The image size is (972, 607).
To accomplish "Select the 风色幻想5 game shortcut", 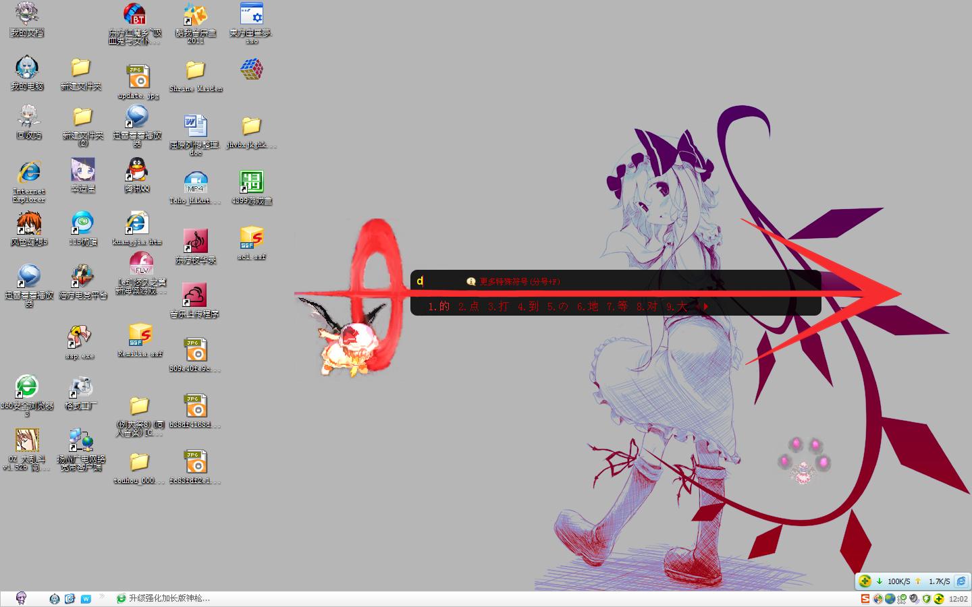I will click(x=28, y=229).
